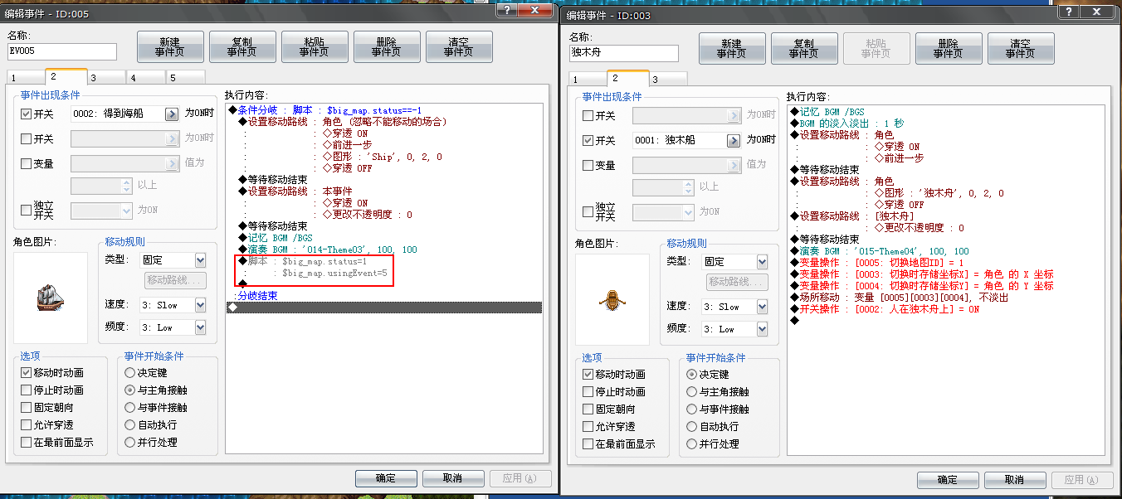Image resolution: width=1122 pixels, height=499 pixels.
Task: Select 与主角接触 trigger in ID:003 window
Action: (x=691, y=392)
